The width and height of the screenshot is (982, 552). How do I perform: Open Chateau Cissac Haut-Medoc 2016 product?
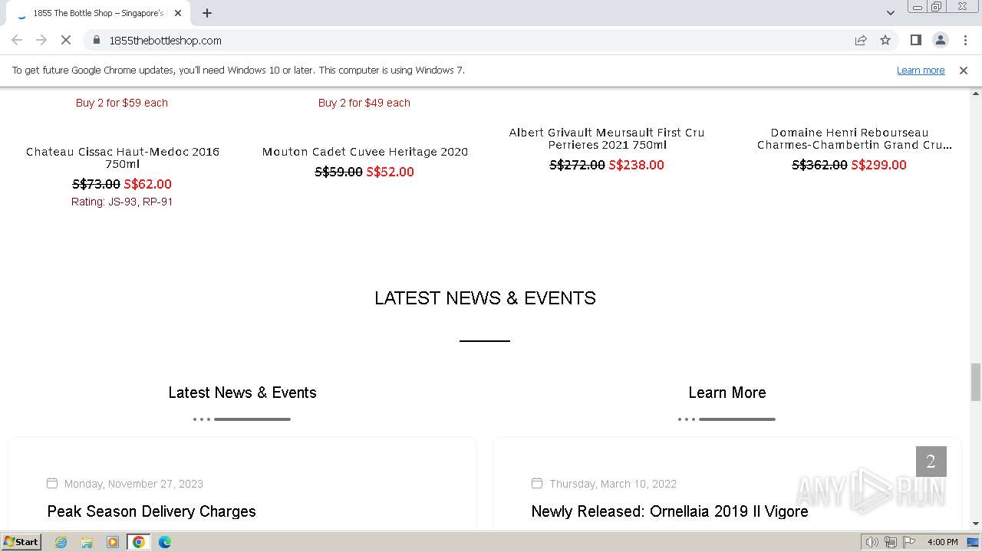[123, 157]
